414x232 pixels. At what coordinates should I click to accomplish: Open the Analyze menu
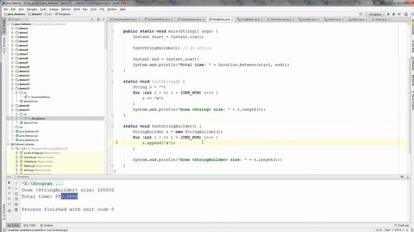pos(54,9)
